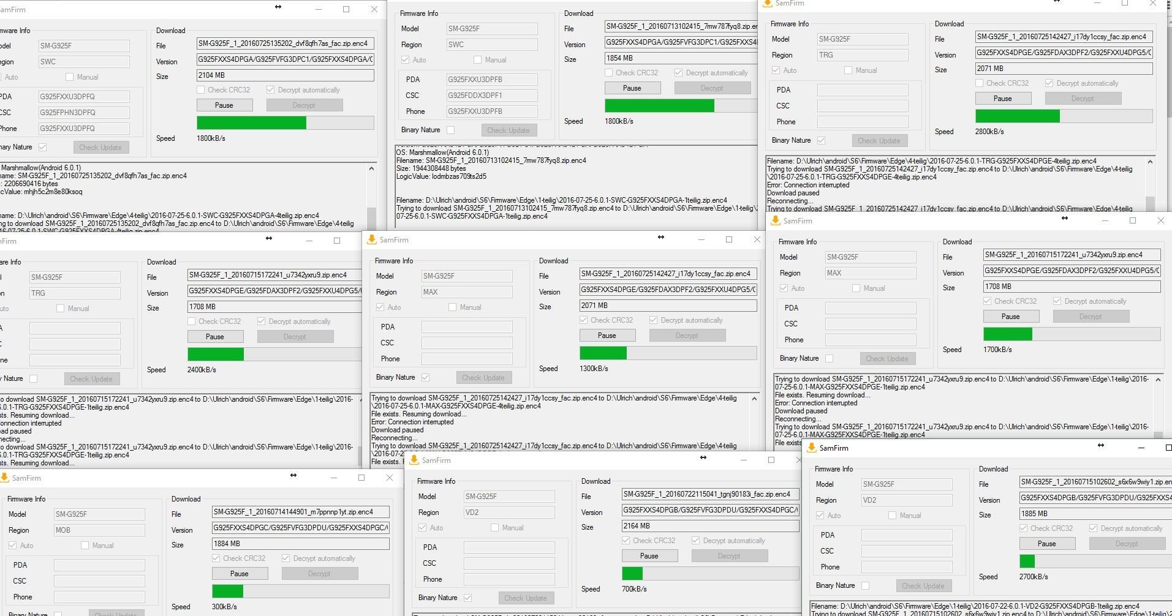Pause download in MAX 2071 MB window
This screenshot has height=616, width=1172.
tap(607, 336)
